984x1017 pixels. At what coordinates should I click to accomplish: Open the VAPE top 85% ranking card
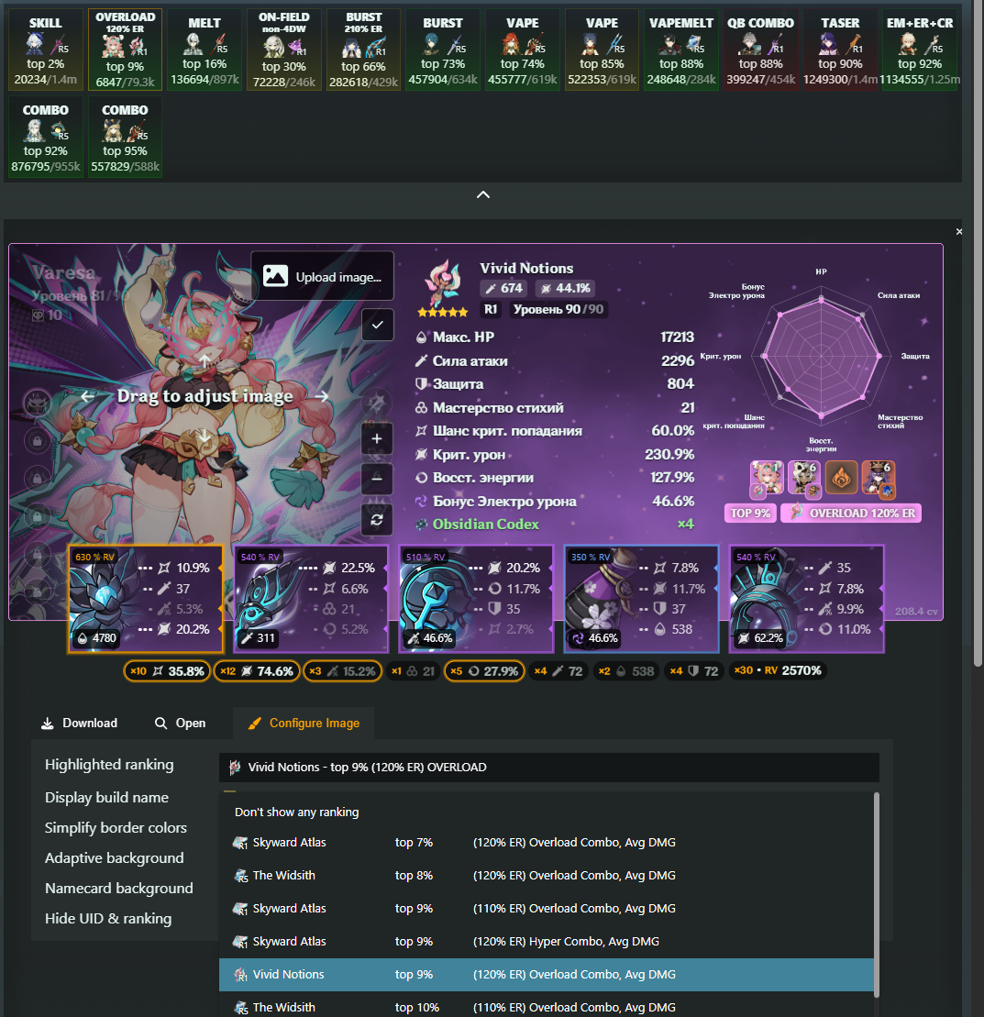point(602,50)
